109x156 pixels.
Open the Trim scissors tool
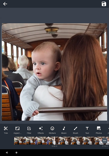(x=6, y=130)
